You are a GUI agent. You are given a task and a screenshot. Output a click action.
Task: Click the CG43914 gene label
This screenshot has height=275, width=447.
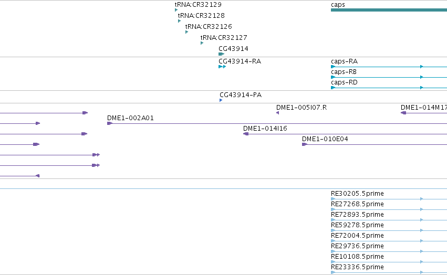click(233, 49)
